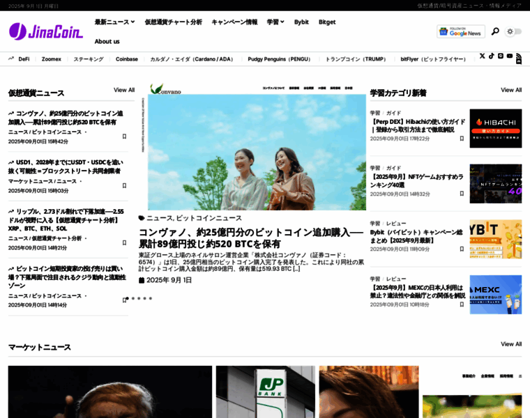Go to fifth carousel slide dot
The image size is (530, 418).
[151, 298]
